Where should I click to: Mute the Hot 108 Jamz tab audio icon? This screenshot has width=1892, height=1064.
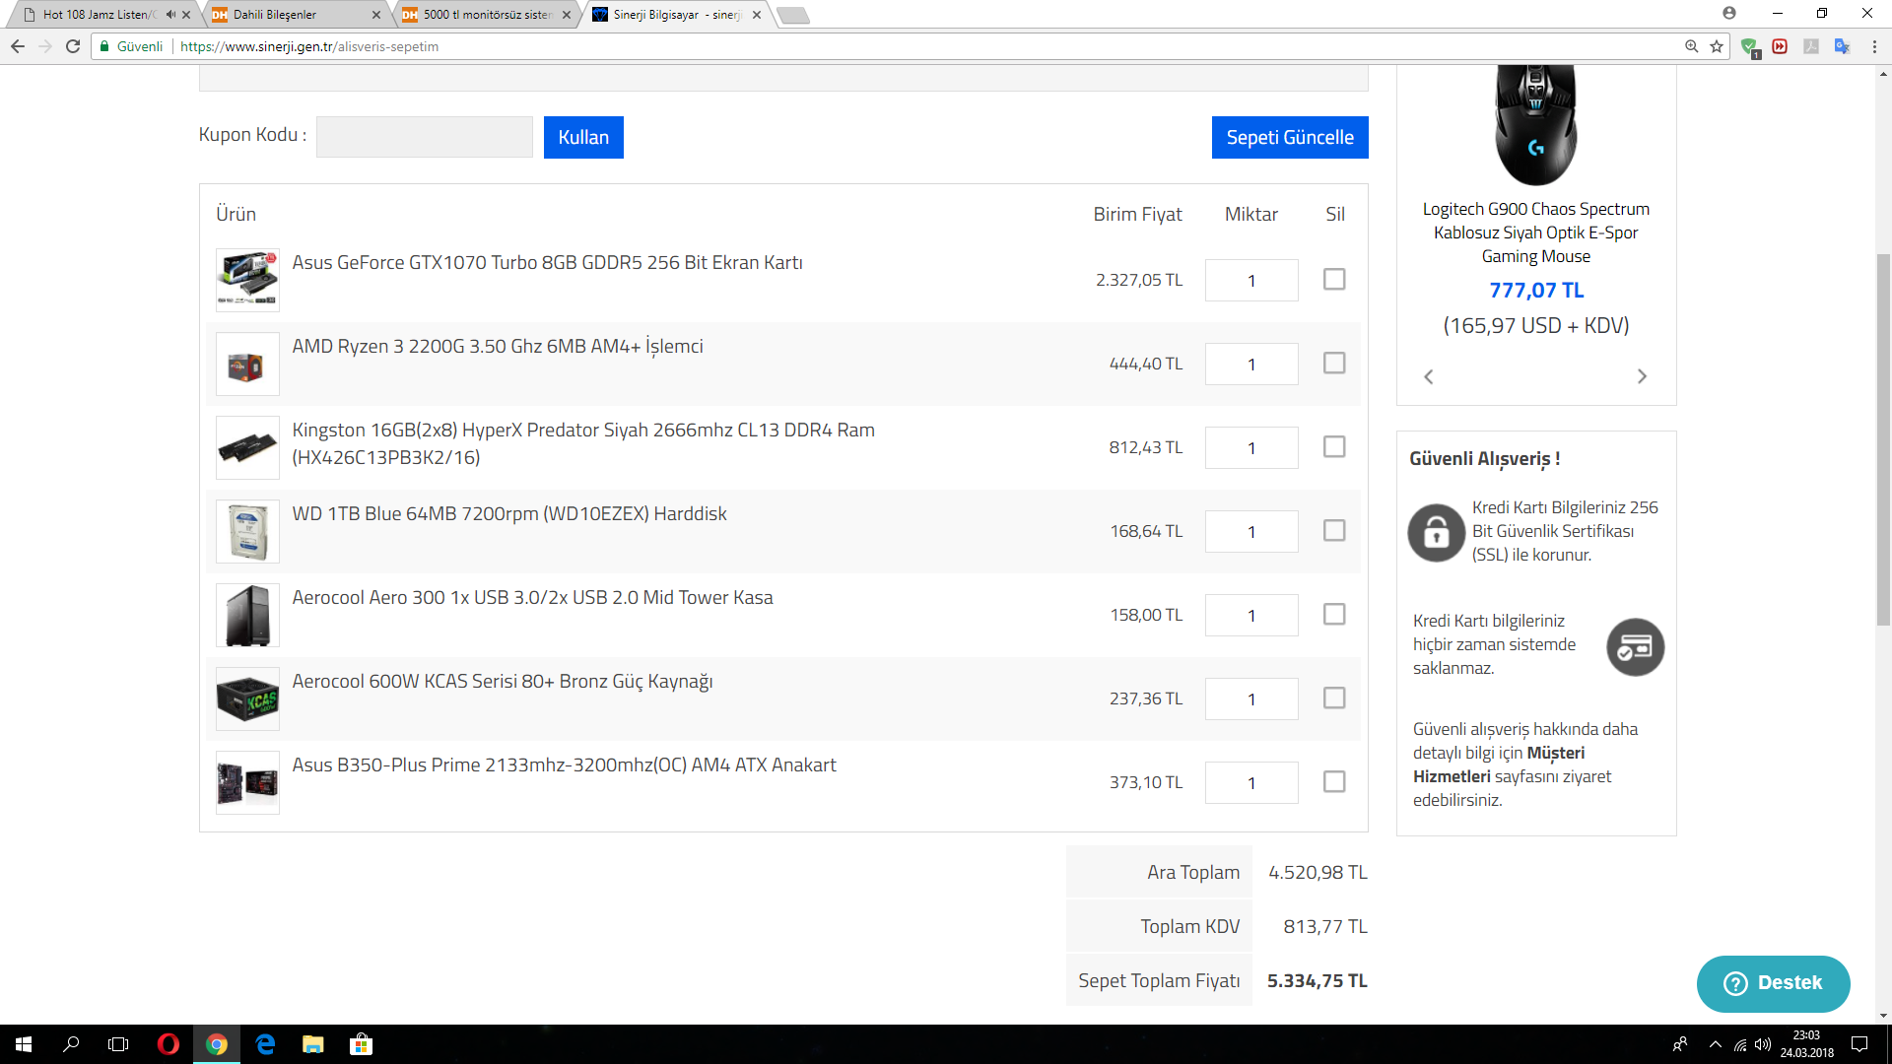click(170, 15)
